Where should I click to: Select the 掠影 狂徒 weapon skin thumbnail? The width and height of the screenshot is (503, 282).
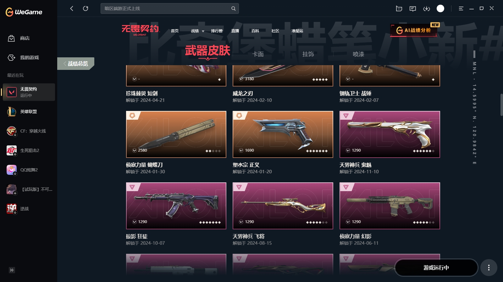176,206
